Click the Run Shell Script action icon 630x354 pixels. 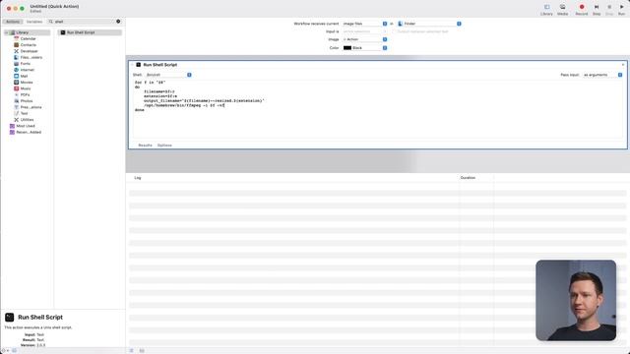[x=139, y=65]
